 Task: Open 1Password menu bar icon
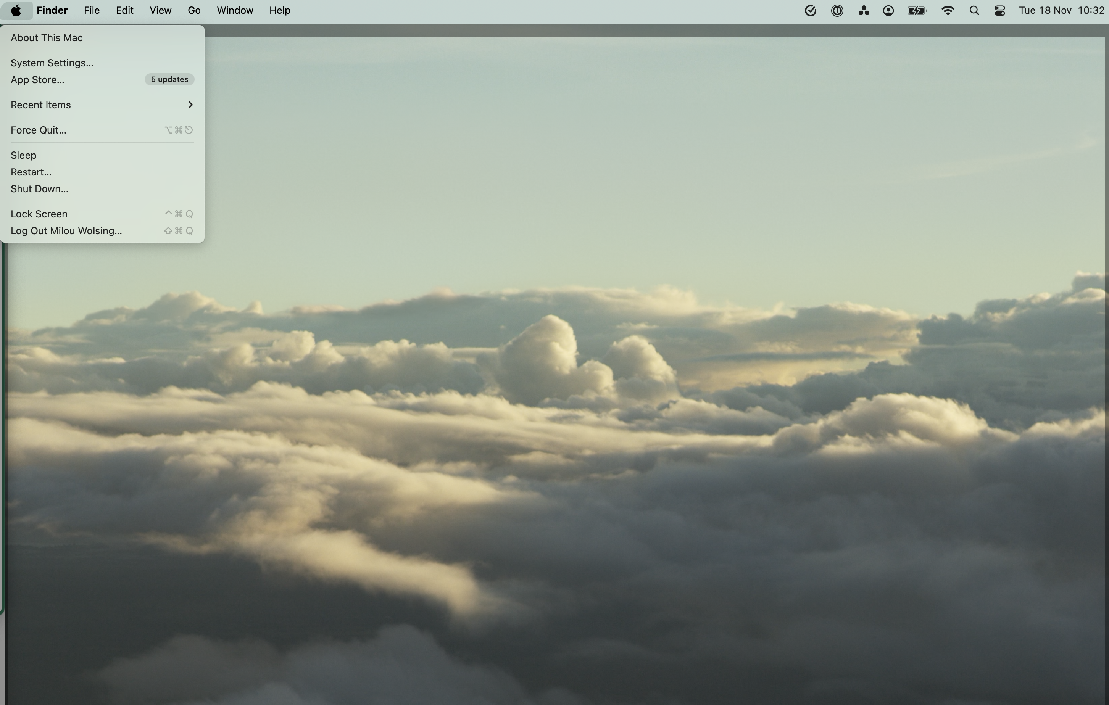point(837,11)
